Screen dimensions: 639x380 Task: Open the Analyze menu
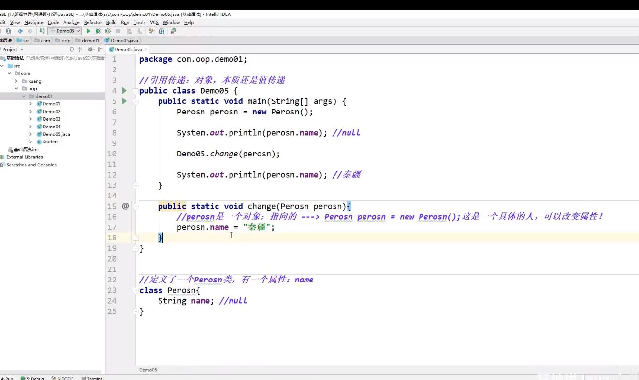coord(71,22)
